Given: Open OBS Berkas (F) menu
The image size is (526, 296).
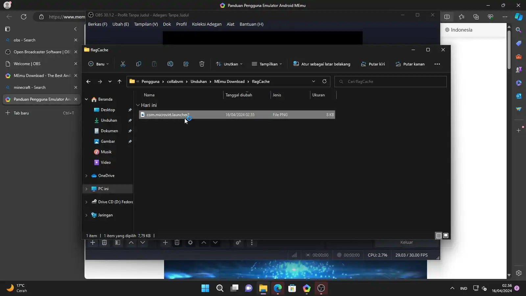Looking at the screenshot, I should click(x=98, y=24).
